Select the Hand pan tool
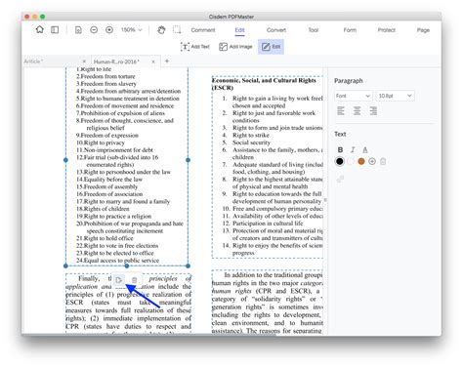Screen dimensions: 463x367 161,30
